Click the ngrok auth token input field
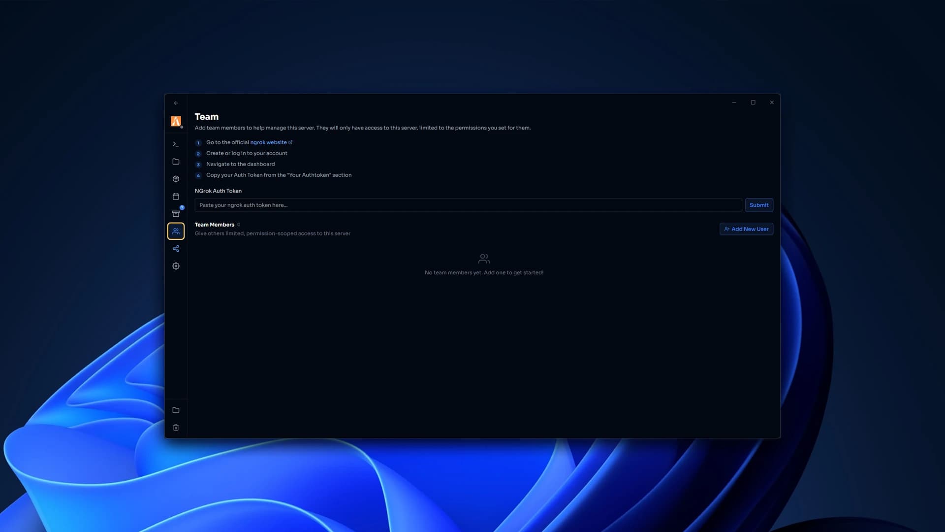945x532 pixels. (x=468, y=205)
